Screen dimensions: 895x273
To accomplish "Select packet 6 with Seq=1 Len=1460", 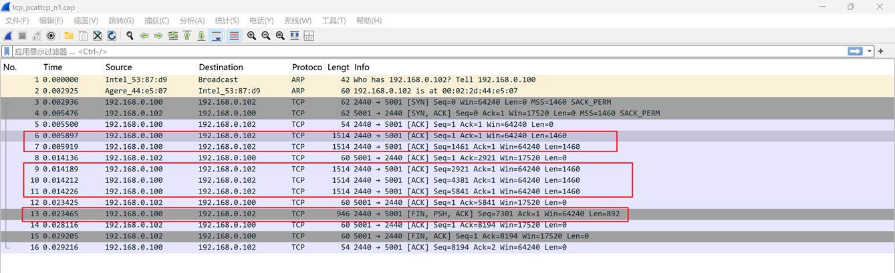I will tap(446, 135).
